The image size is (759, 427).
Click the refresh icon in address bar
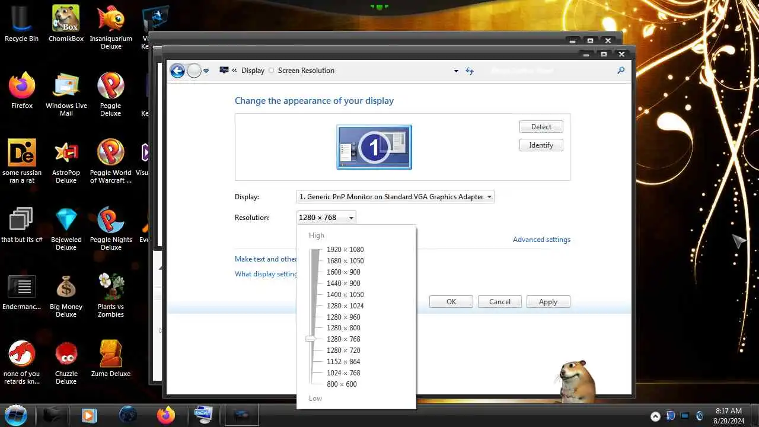(470, 71)
